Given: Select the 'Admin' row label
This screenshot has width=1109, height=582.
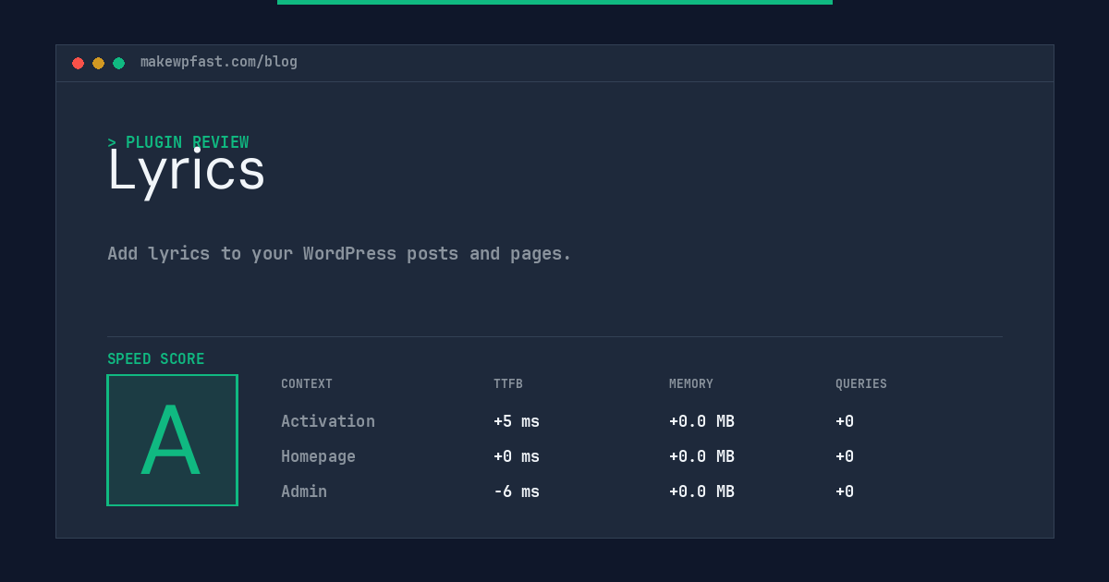Looking at the screenshot, I should (x=304, y=491).
